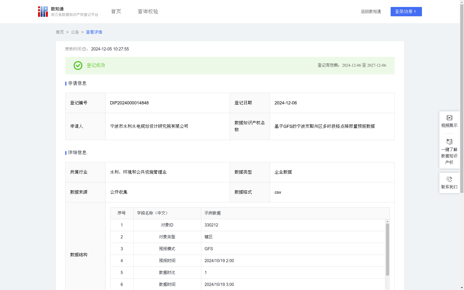Click the 返回数知通 link
This screenshot has width=464, height=290.
371,12
